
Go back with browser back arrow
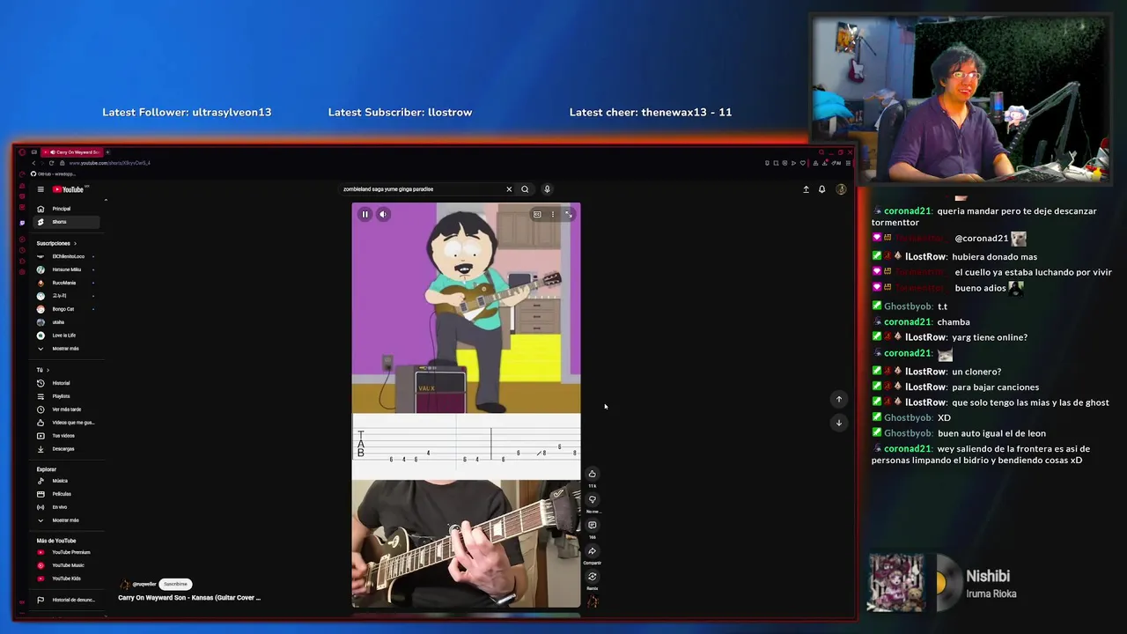click(x=33, y=163)
